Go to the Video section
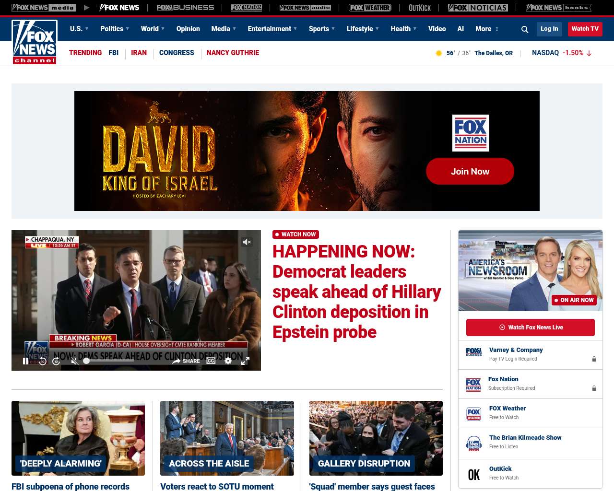This screenshot has width=614, height=491. point(437,29)
